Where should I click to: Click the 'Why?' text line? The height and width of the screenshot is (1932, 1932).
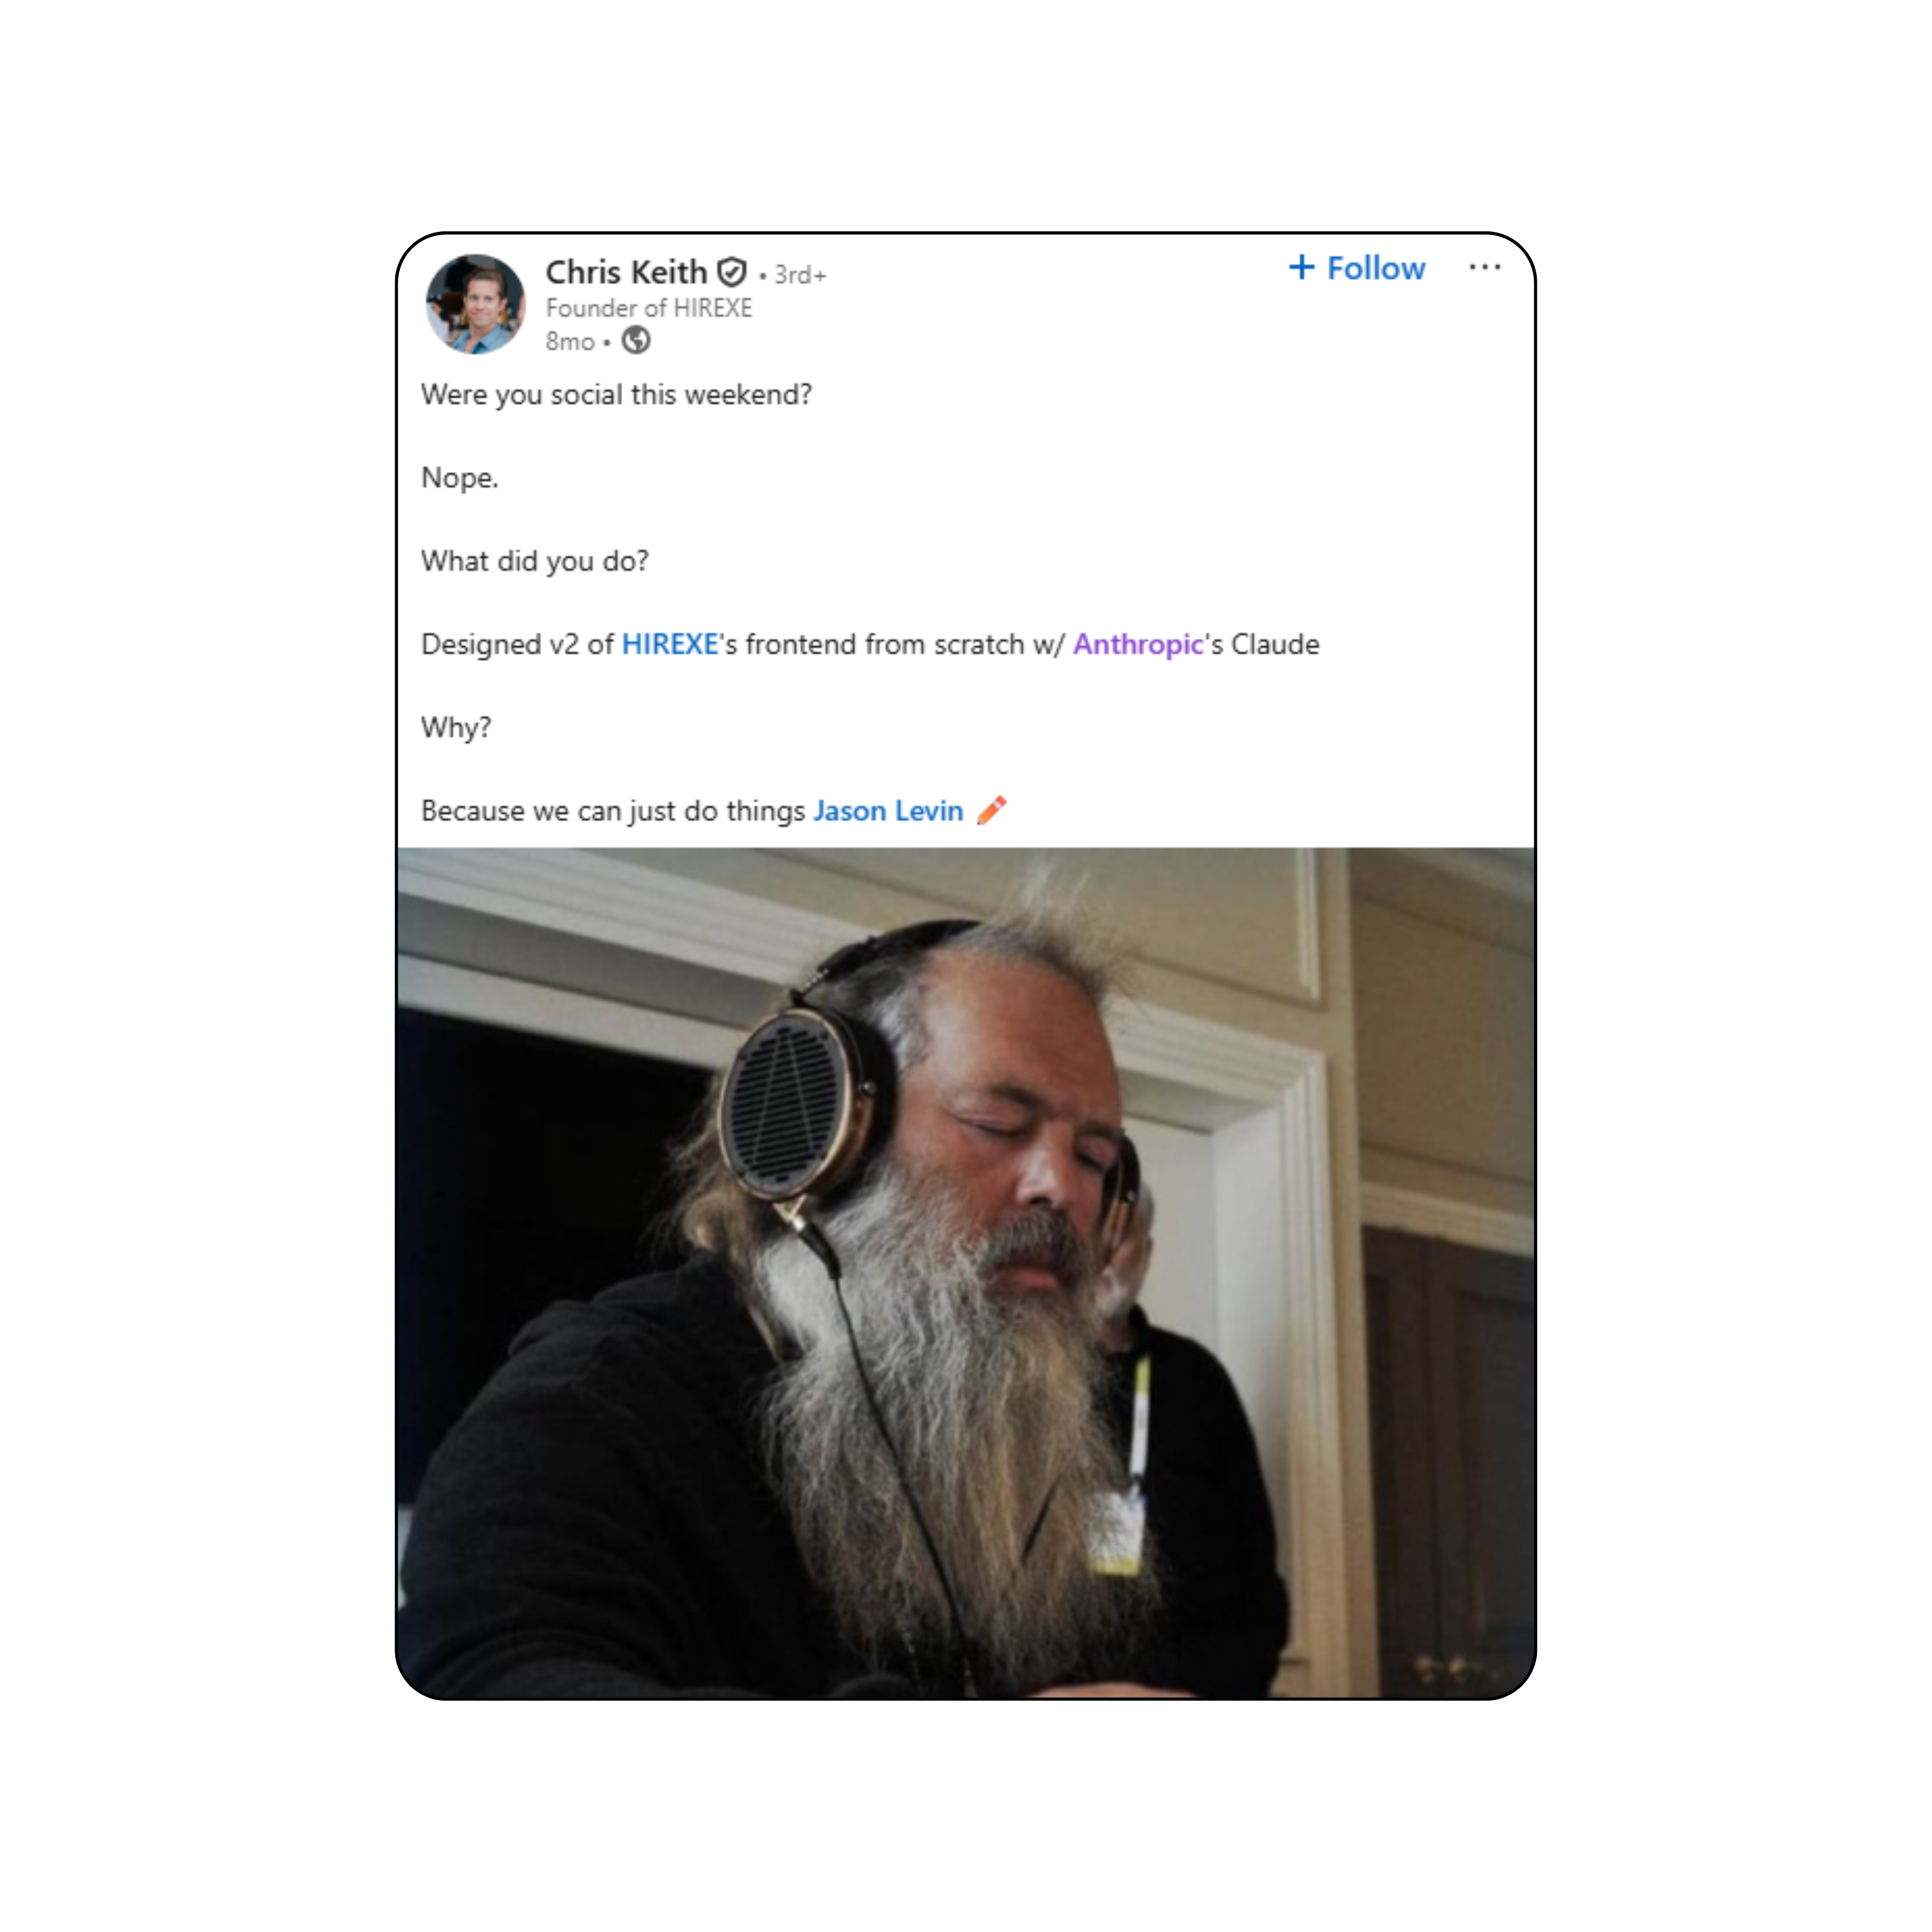[456, 728]
